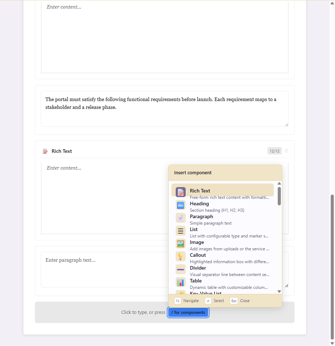Click 'Simple paragraph text' description
The image size is (335, 346).
(211, 223)
